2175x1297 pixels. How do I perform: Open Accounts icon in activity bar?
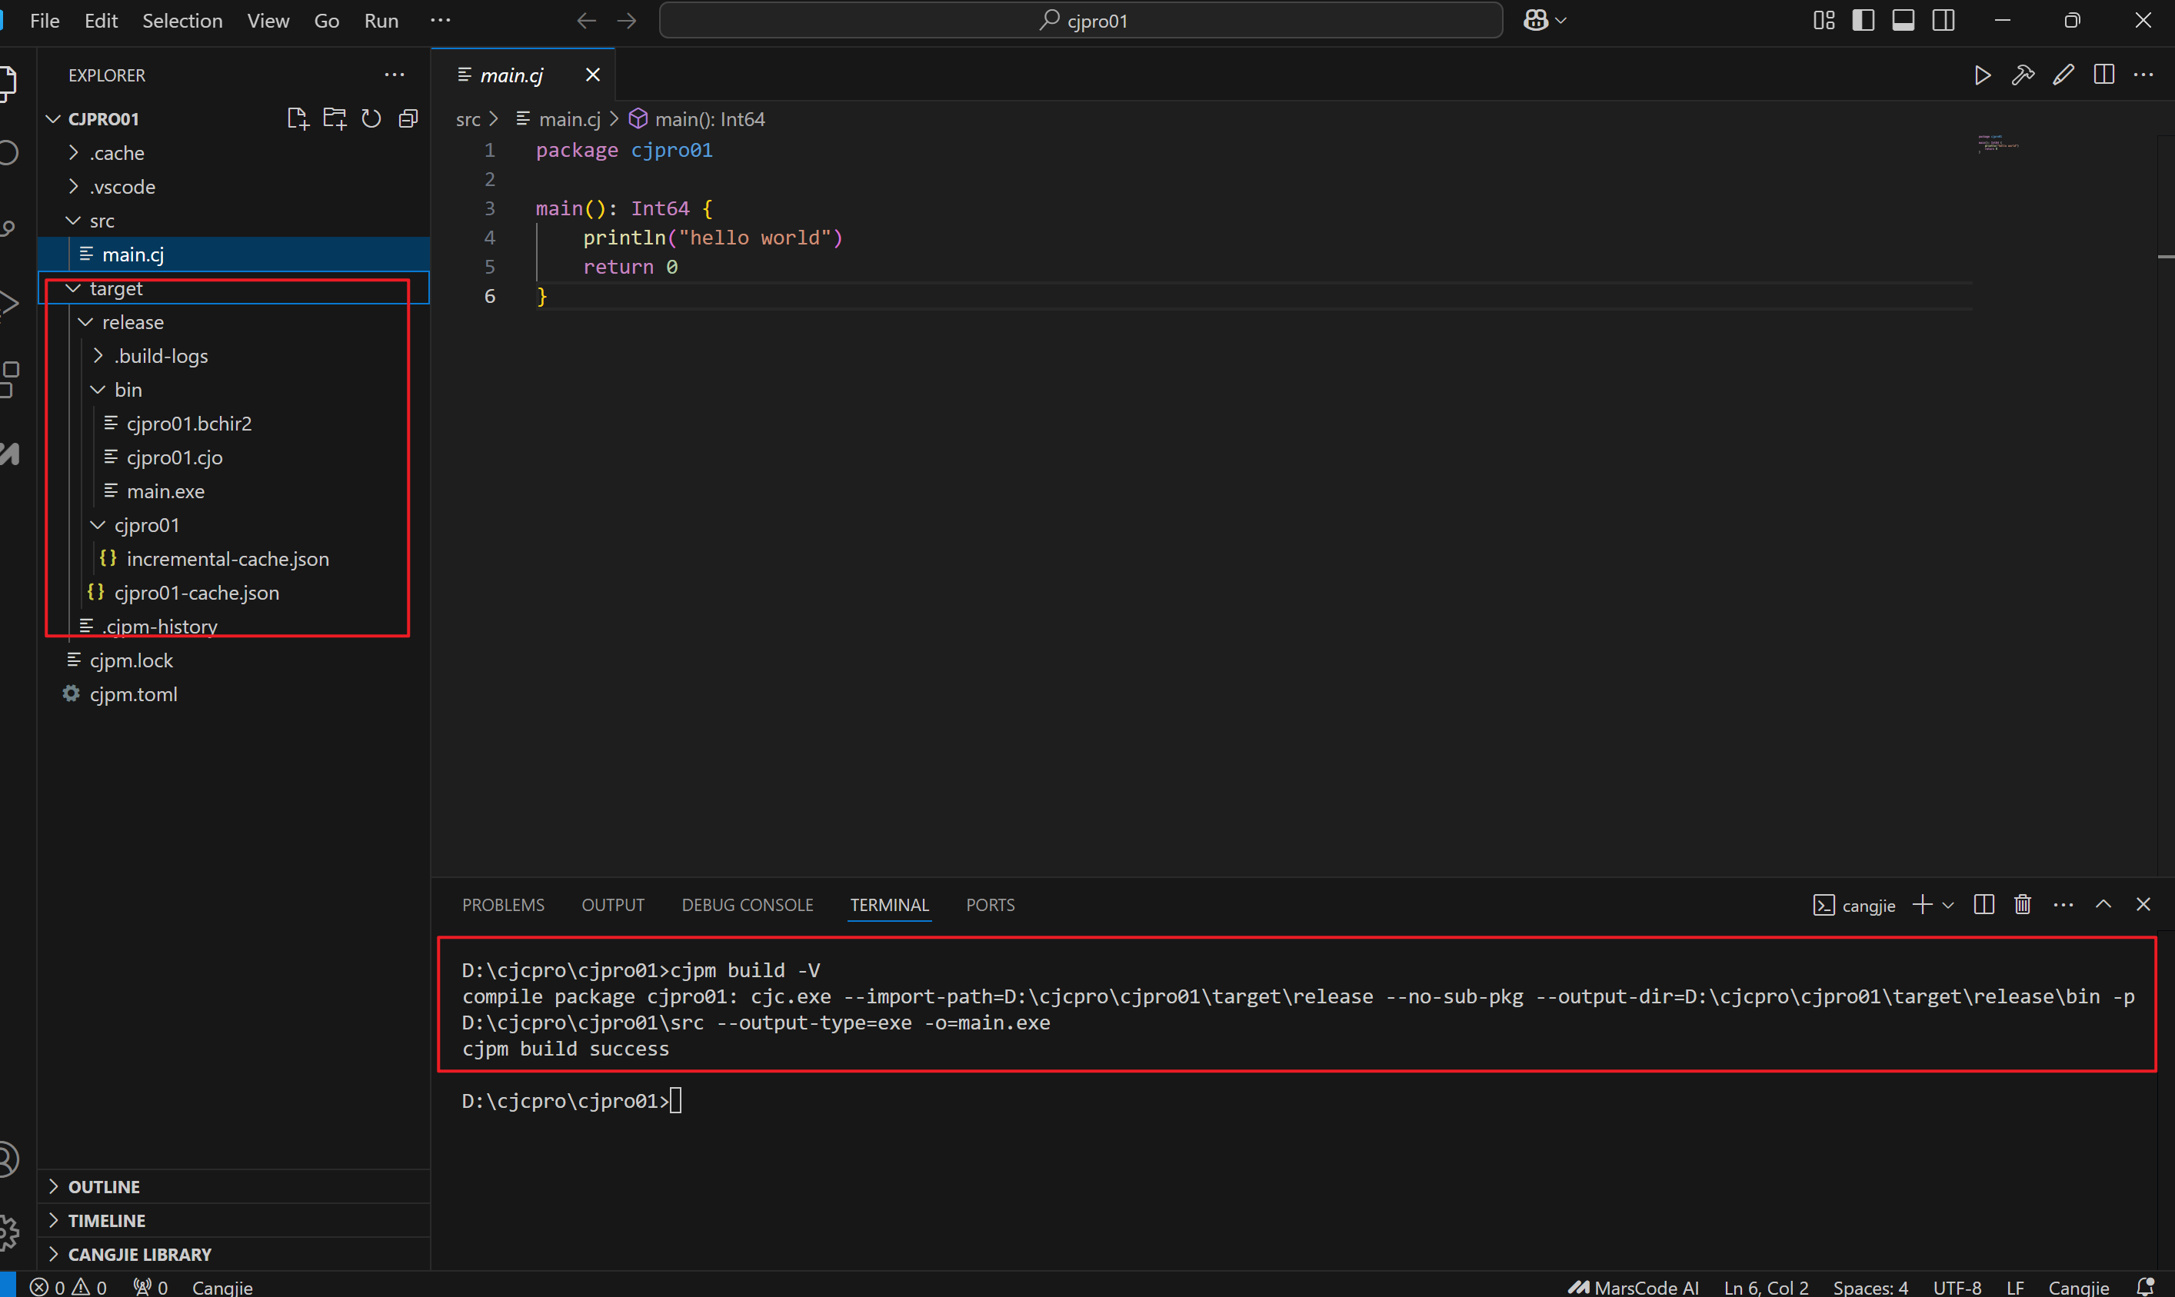pyautogui.click(x=8, y=1159)
